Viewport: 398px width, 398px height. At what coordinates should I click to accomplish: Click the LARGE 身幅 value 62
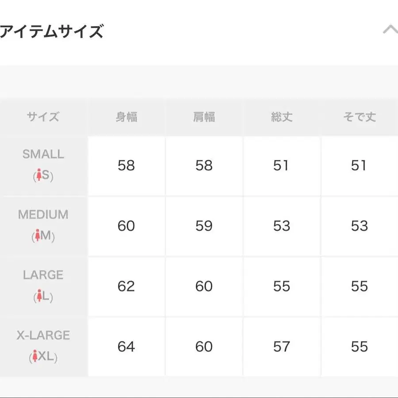[x=126, y=287]
